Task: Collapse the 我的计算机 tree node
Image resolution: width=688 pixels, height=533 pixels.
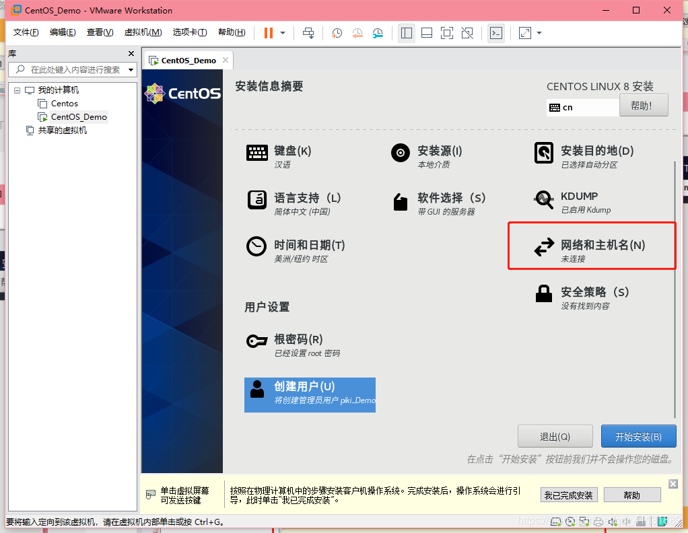Action: click(17, 90)
